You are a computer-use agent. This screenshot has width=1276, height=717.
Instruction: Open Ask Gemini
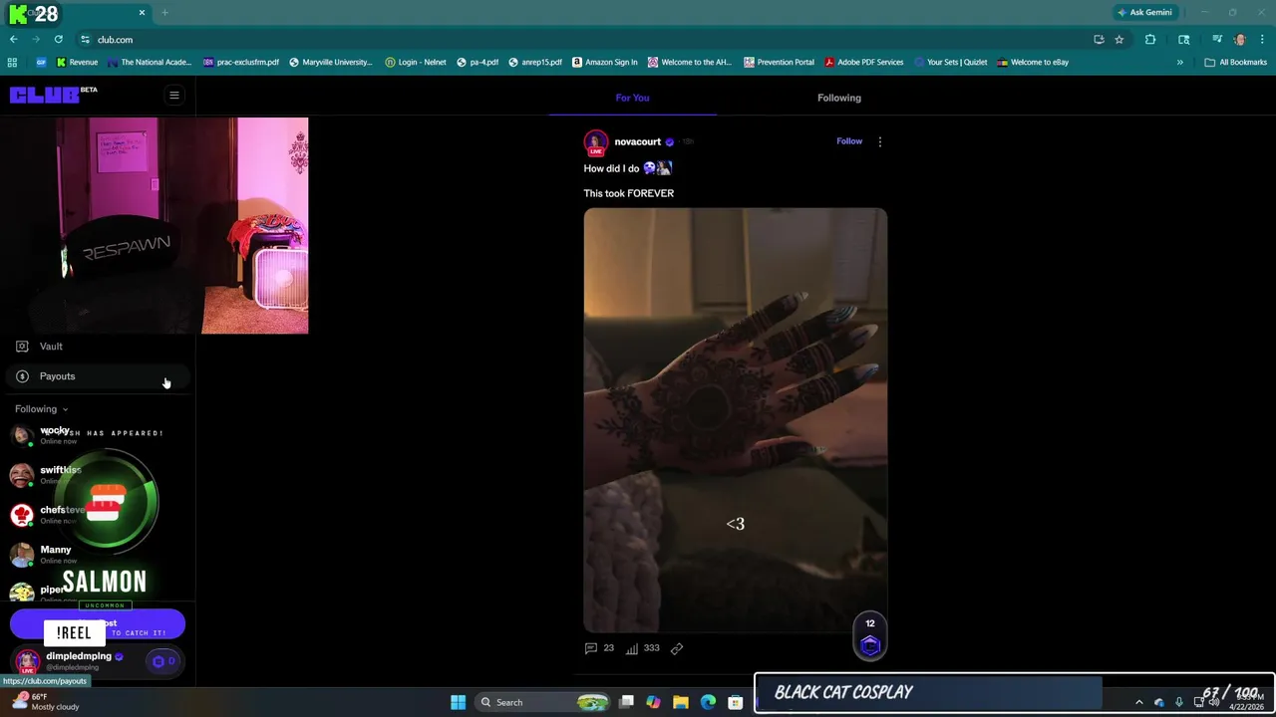(1144, 13)
